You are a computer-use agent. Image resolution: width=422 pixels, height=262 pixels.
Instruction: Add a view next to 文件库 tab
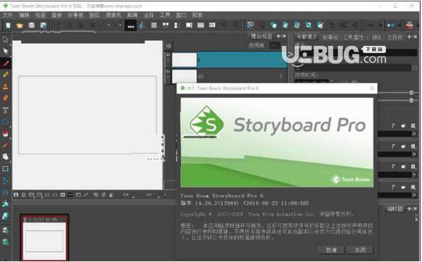point(409,37)
